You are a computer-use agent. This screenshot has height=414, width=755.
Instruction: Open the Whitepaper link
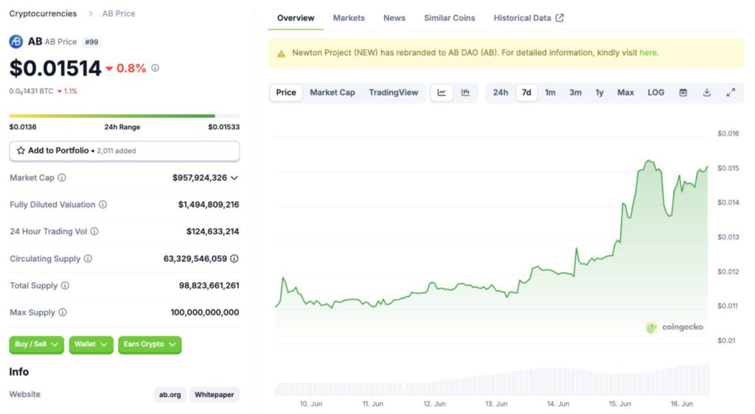[x=215, y=395]
